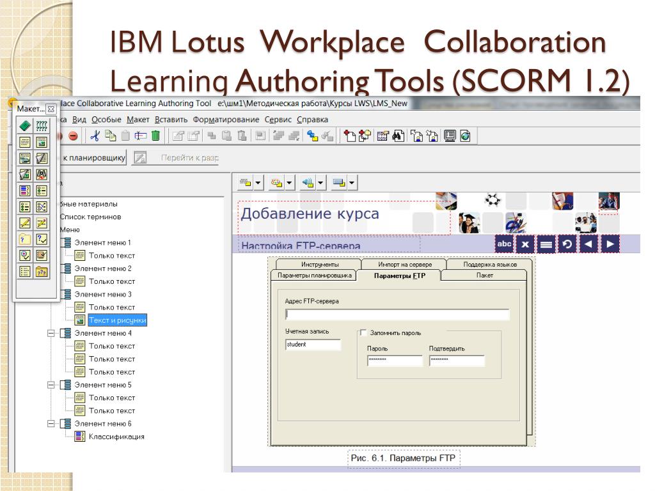The image size is (655, 491).
Task: Select the Список терминов tree item
Action: pyautogui.click(x=90, y=217)
